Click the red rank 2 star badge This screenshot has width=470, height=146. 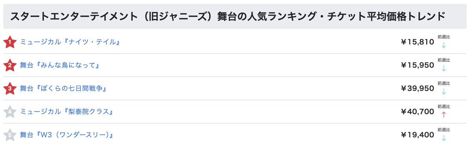tap(9, 65)
